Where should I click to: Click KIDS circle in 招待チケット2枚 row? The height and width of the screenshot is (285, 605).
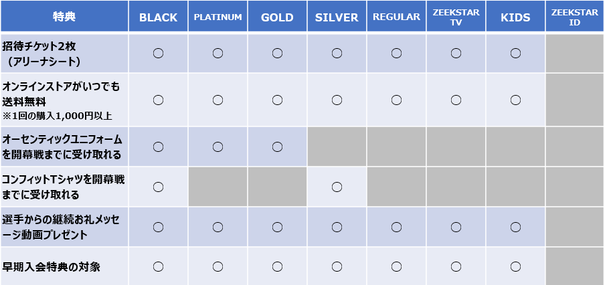(x=515, y=54)
